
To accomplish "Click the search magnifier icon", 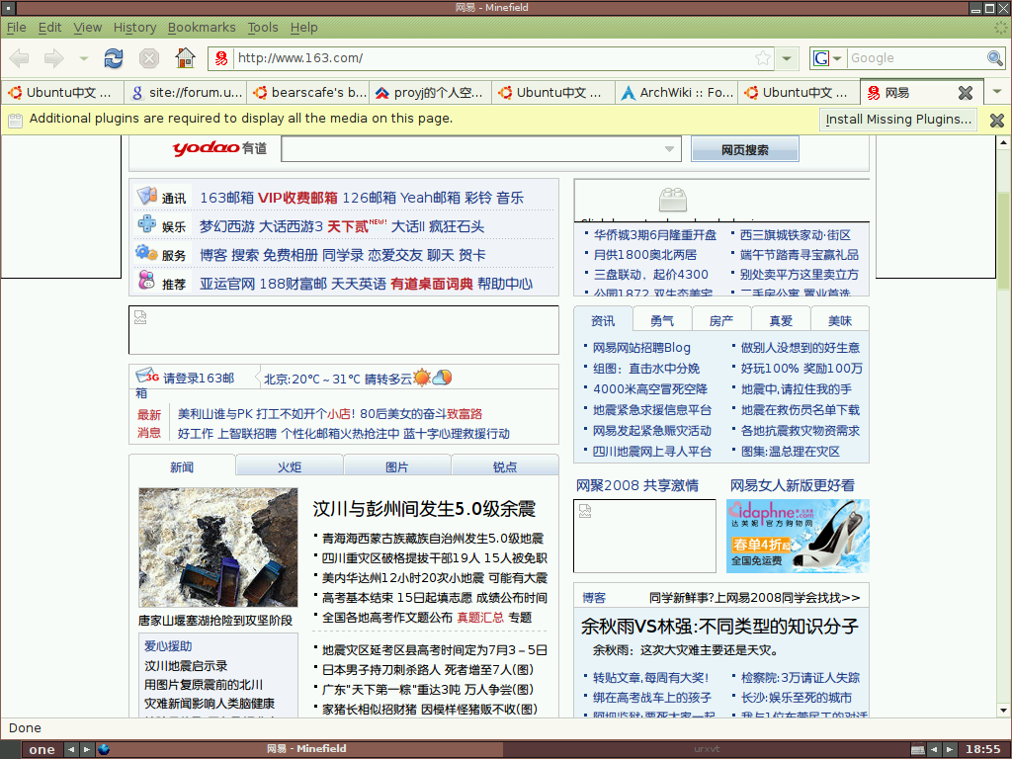I will tap(994, 58).
